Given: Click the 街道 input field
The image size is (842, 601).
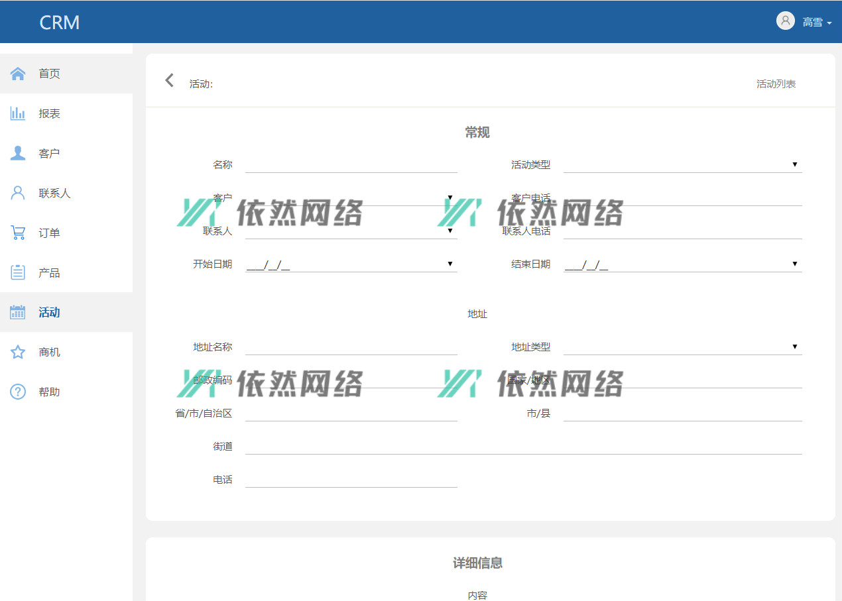Looking at the screenshot, I should click(x=523, y=446).
